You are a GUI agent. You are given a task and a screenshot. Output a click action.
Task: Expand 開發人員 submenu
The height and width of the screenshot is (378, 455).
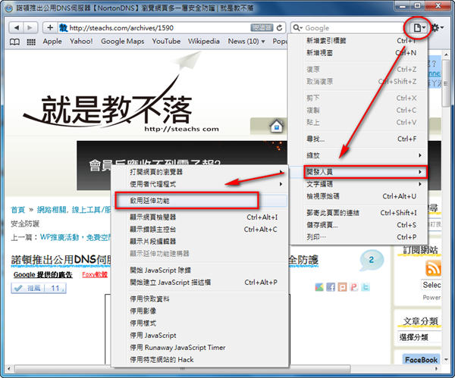365,172
